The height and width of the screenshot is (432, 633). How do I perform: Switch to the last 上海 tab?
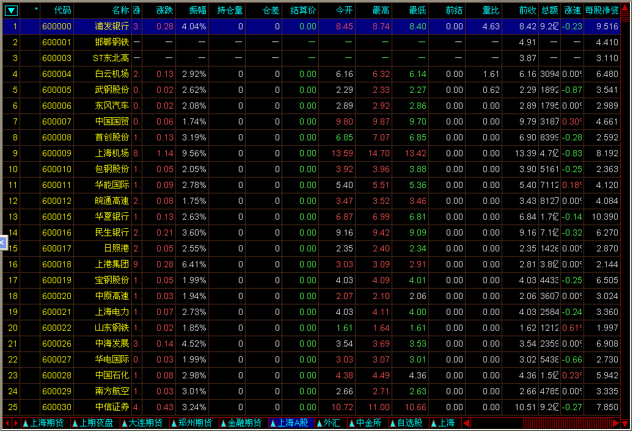[x=443, y=423]
